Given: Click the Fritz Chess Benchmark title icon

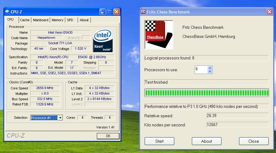Looking at the screenshot, I should [x=143, y=12].
